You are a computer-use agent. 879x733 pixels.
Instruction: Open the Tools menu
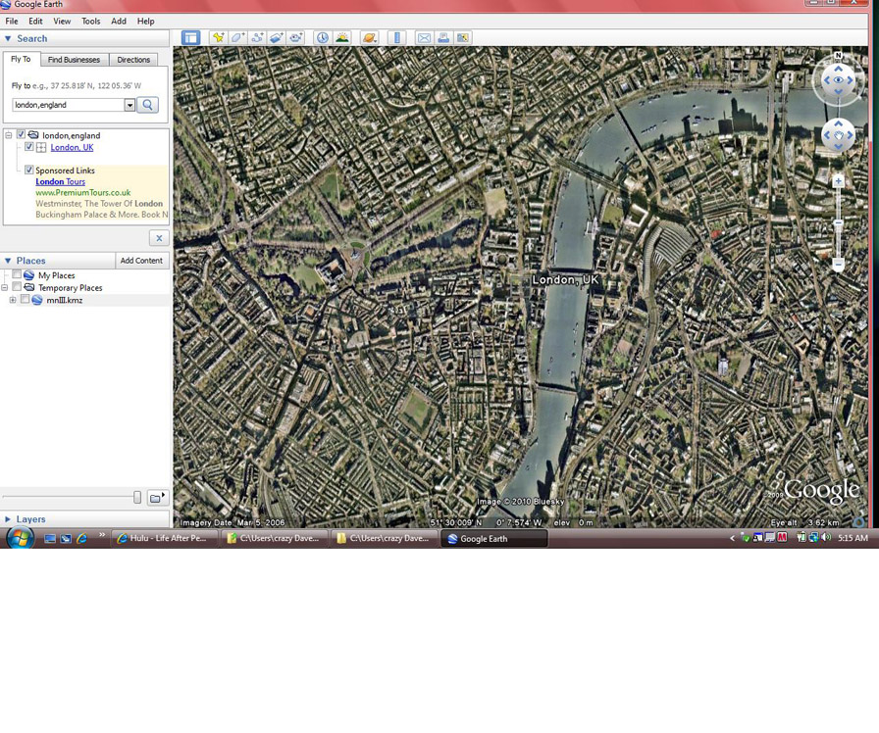point(90,21)
